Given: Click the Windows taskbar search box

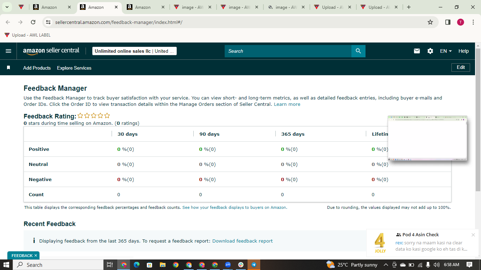Looking at the screenshot, I should (x=58, y=265).
